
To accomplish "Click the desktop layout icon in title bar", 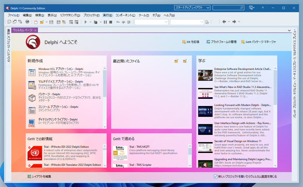I will click(x=251, y=8).
